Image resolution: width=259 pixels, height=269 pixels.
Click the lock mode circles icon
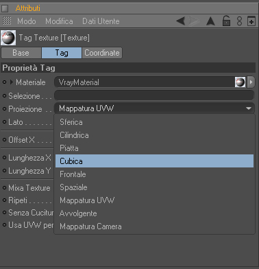(x=239, y=21)
